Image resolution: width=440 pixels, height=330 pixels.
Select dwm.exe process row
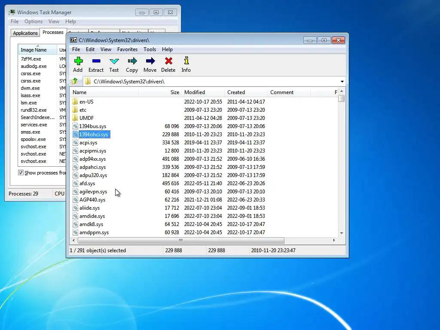[x=30, y=88]
